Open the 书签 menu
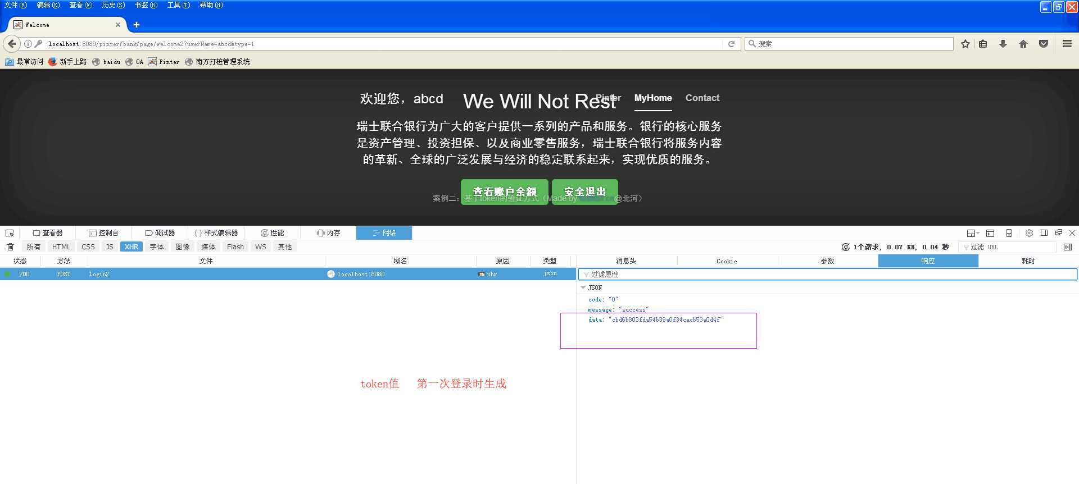This screenshot has height=484, width=1079. coord(146,5)
